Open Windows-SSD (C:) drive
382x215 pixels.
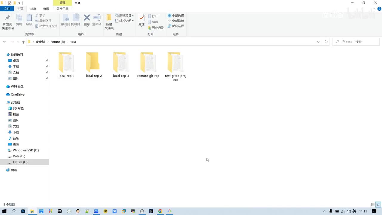26,150
